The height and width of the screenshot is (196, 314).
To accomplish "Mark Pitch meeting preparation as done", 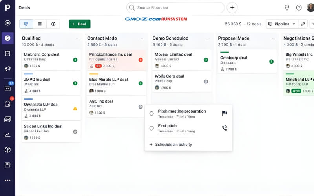I will (x=152, y=113).
